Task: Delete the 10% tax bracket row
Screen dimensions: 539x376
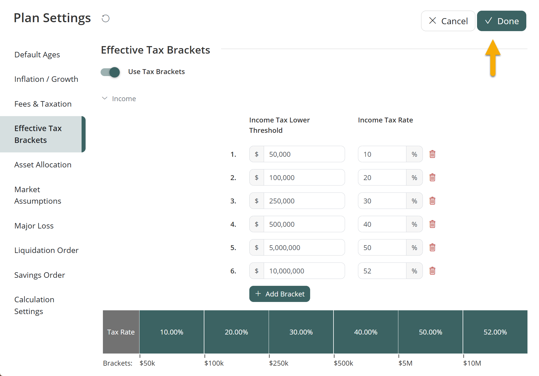Action: [x=432, y=154]
